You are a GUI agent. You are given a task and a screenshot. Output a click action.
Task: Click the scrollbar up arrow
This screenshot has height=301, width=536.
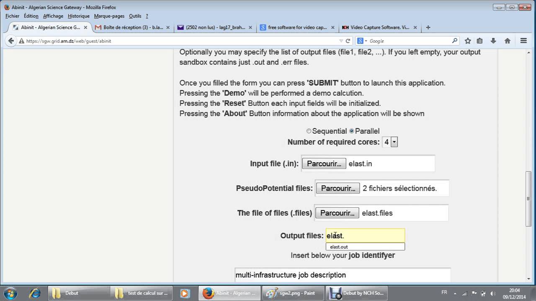point(529,52)
